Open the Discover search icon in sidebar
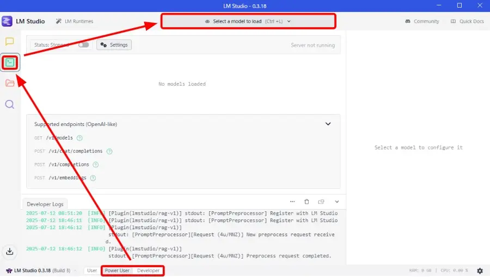 pos(10,104)
